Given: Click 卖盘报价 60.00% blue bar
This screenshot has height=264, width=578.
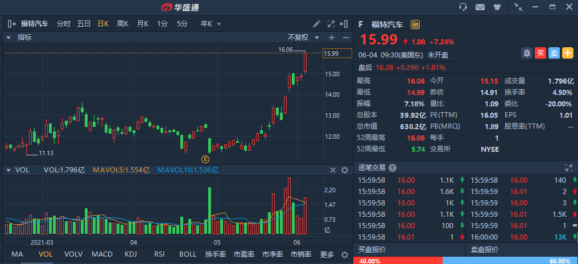Looking at the screenshot, I should [x=510, y=261].
